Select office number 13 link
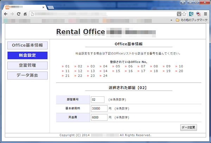The width and height of the screenshot is (211, 143). 91,71
